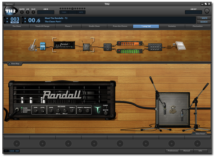Add a controller in the sixth plus slot
The width and height of the screenshot is (214, 157).
point(145,144)
